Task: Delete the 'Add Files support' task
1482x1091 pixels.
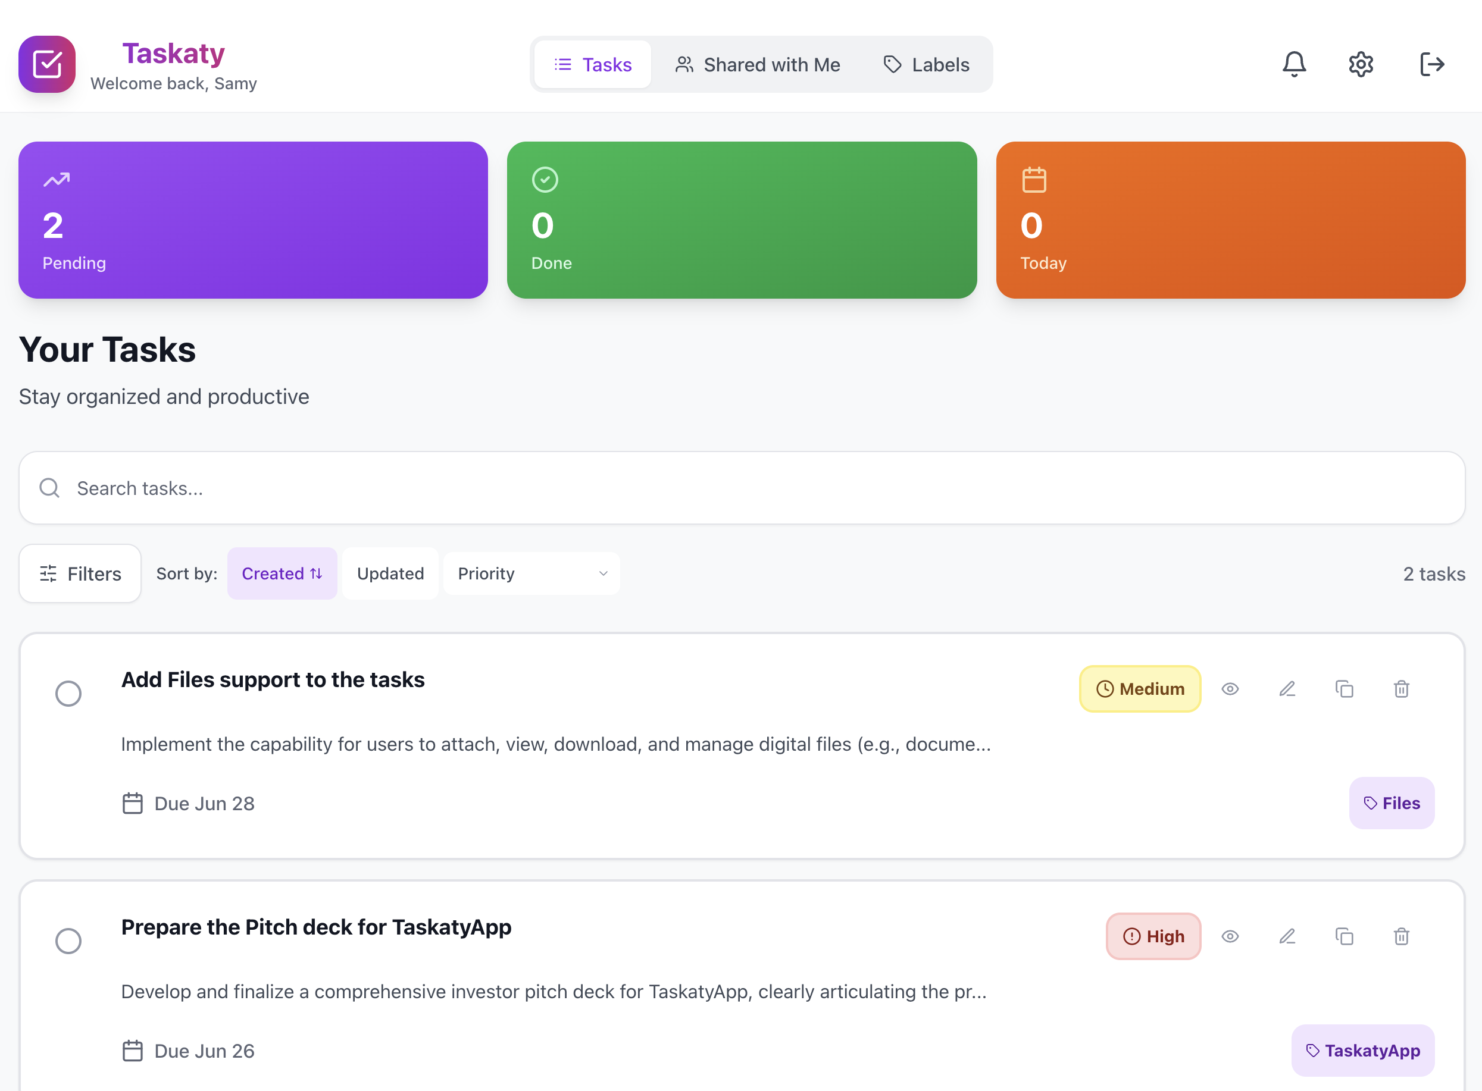Action: pos(1400,689)
